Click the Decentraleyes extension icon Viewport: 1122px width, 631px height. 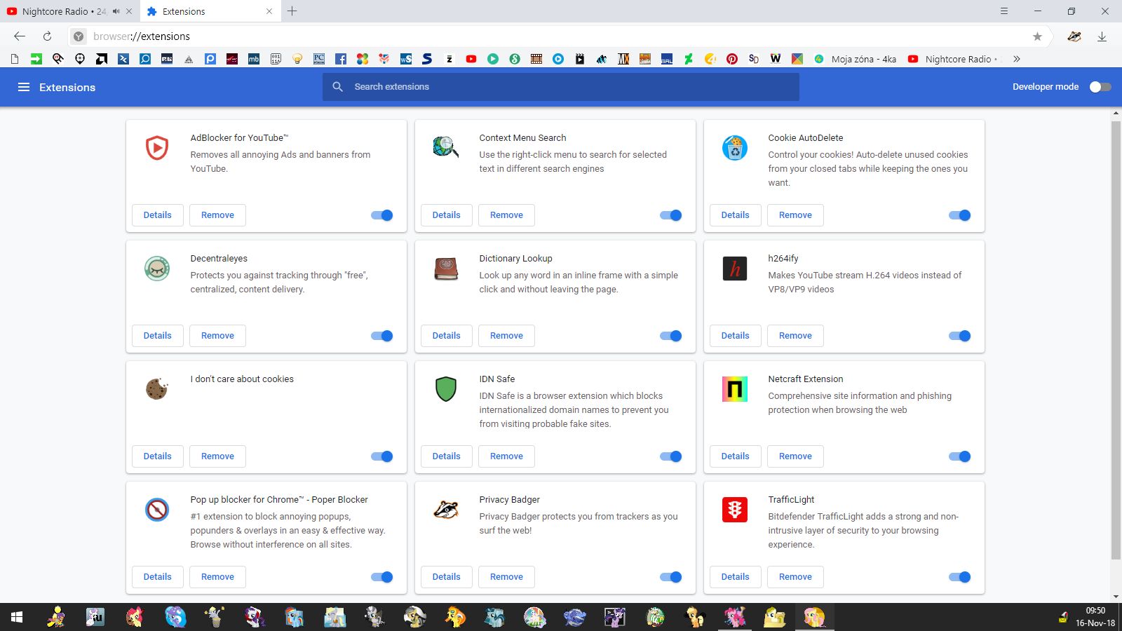point(157,269)
